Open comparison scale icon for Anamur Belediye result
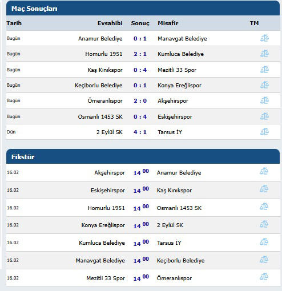The image size is (282, 291). click(264, 38)
